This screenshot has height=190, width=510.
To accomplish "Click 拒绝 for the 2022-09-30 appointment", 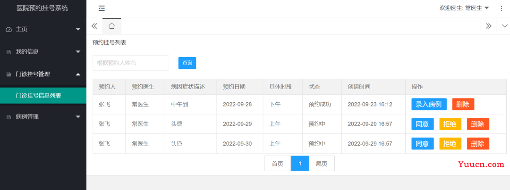I will 450,144.
